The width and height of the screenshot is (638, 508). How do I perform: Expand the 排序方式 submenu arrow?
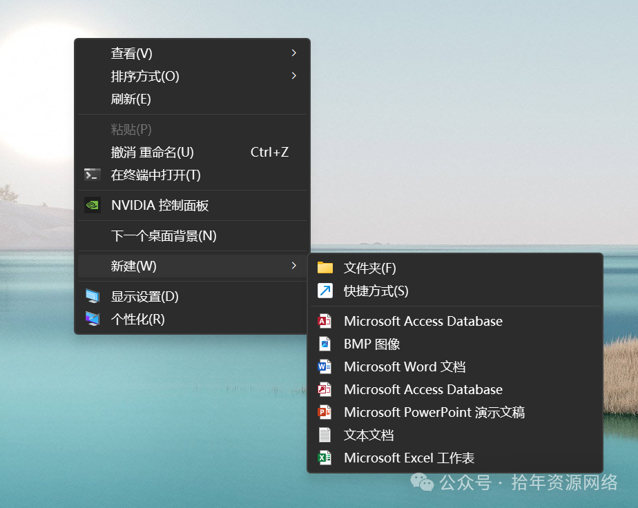[293, 76]
